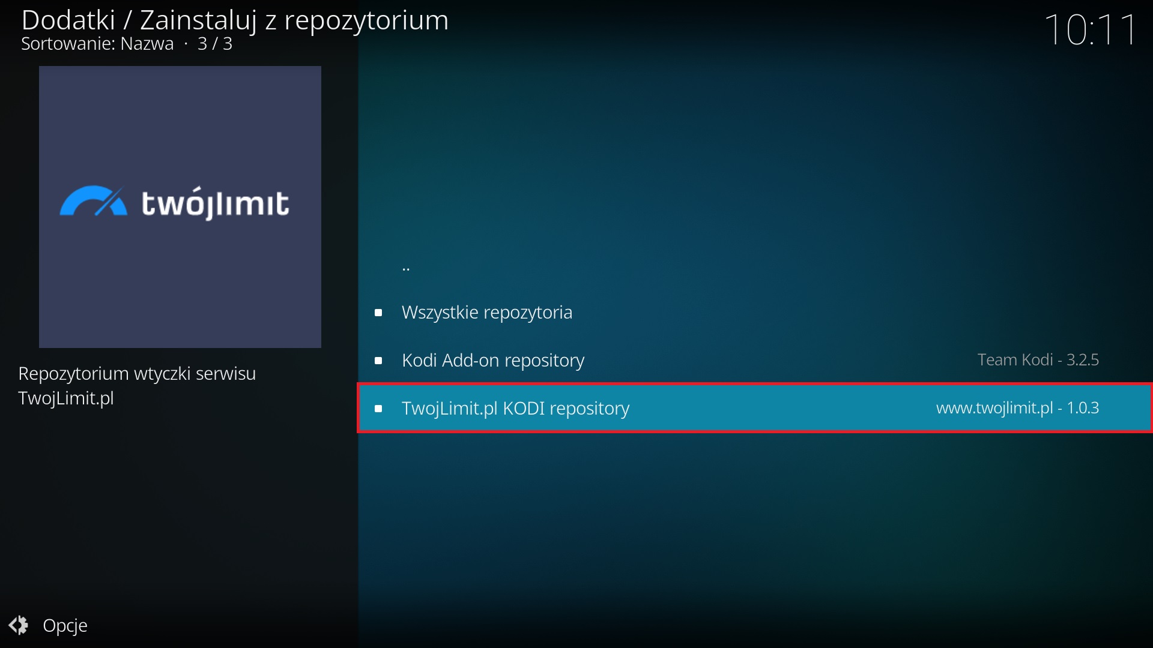Click the 'Dodatki / Zainstaluj z repozytorium' heading
This screenshot has width=1153, height=648.
click(235, 20)
